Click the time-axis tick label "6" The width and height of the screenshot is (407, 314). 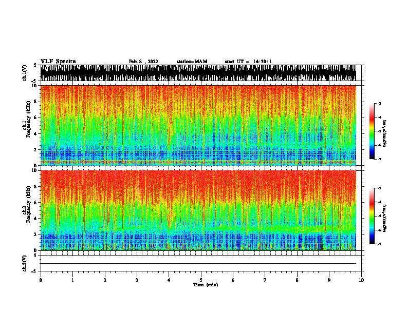233,280
